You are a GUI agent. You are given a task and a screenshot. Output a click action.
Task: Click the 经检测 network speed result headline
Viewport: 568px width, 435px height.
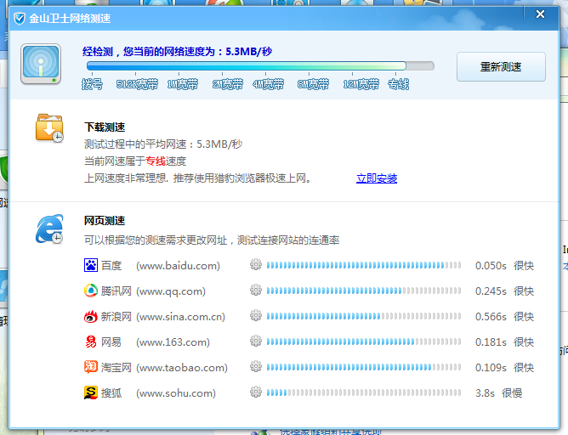(177, 51)
